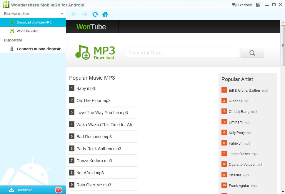Click scrollbar down arrow
This screenshot has height=194, width=285.
[283, 192]
